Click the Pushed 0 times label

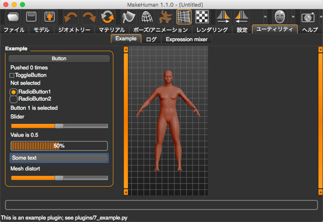click(29, 67)
